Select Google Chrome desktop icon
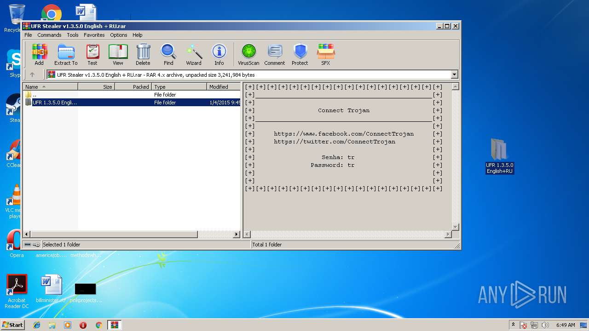 click(x=51, y=13)
